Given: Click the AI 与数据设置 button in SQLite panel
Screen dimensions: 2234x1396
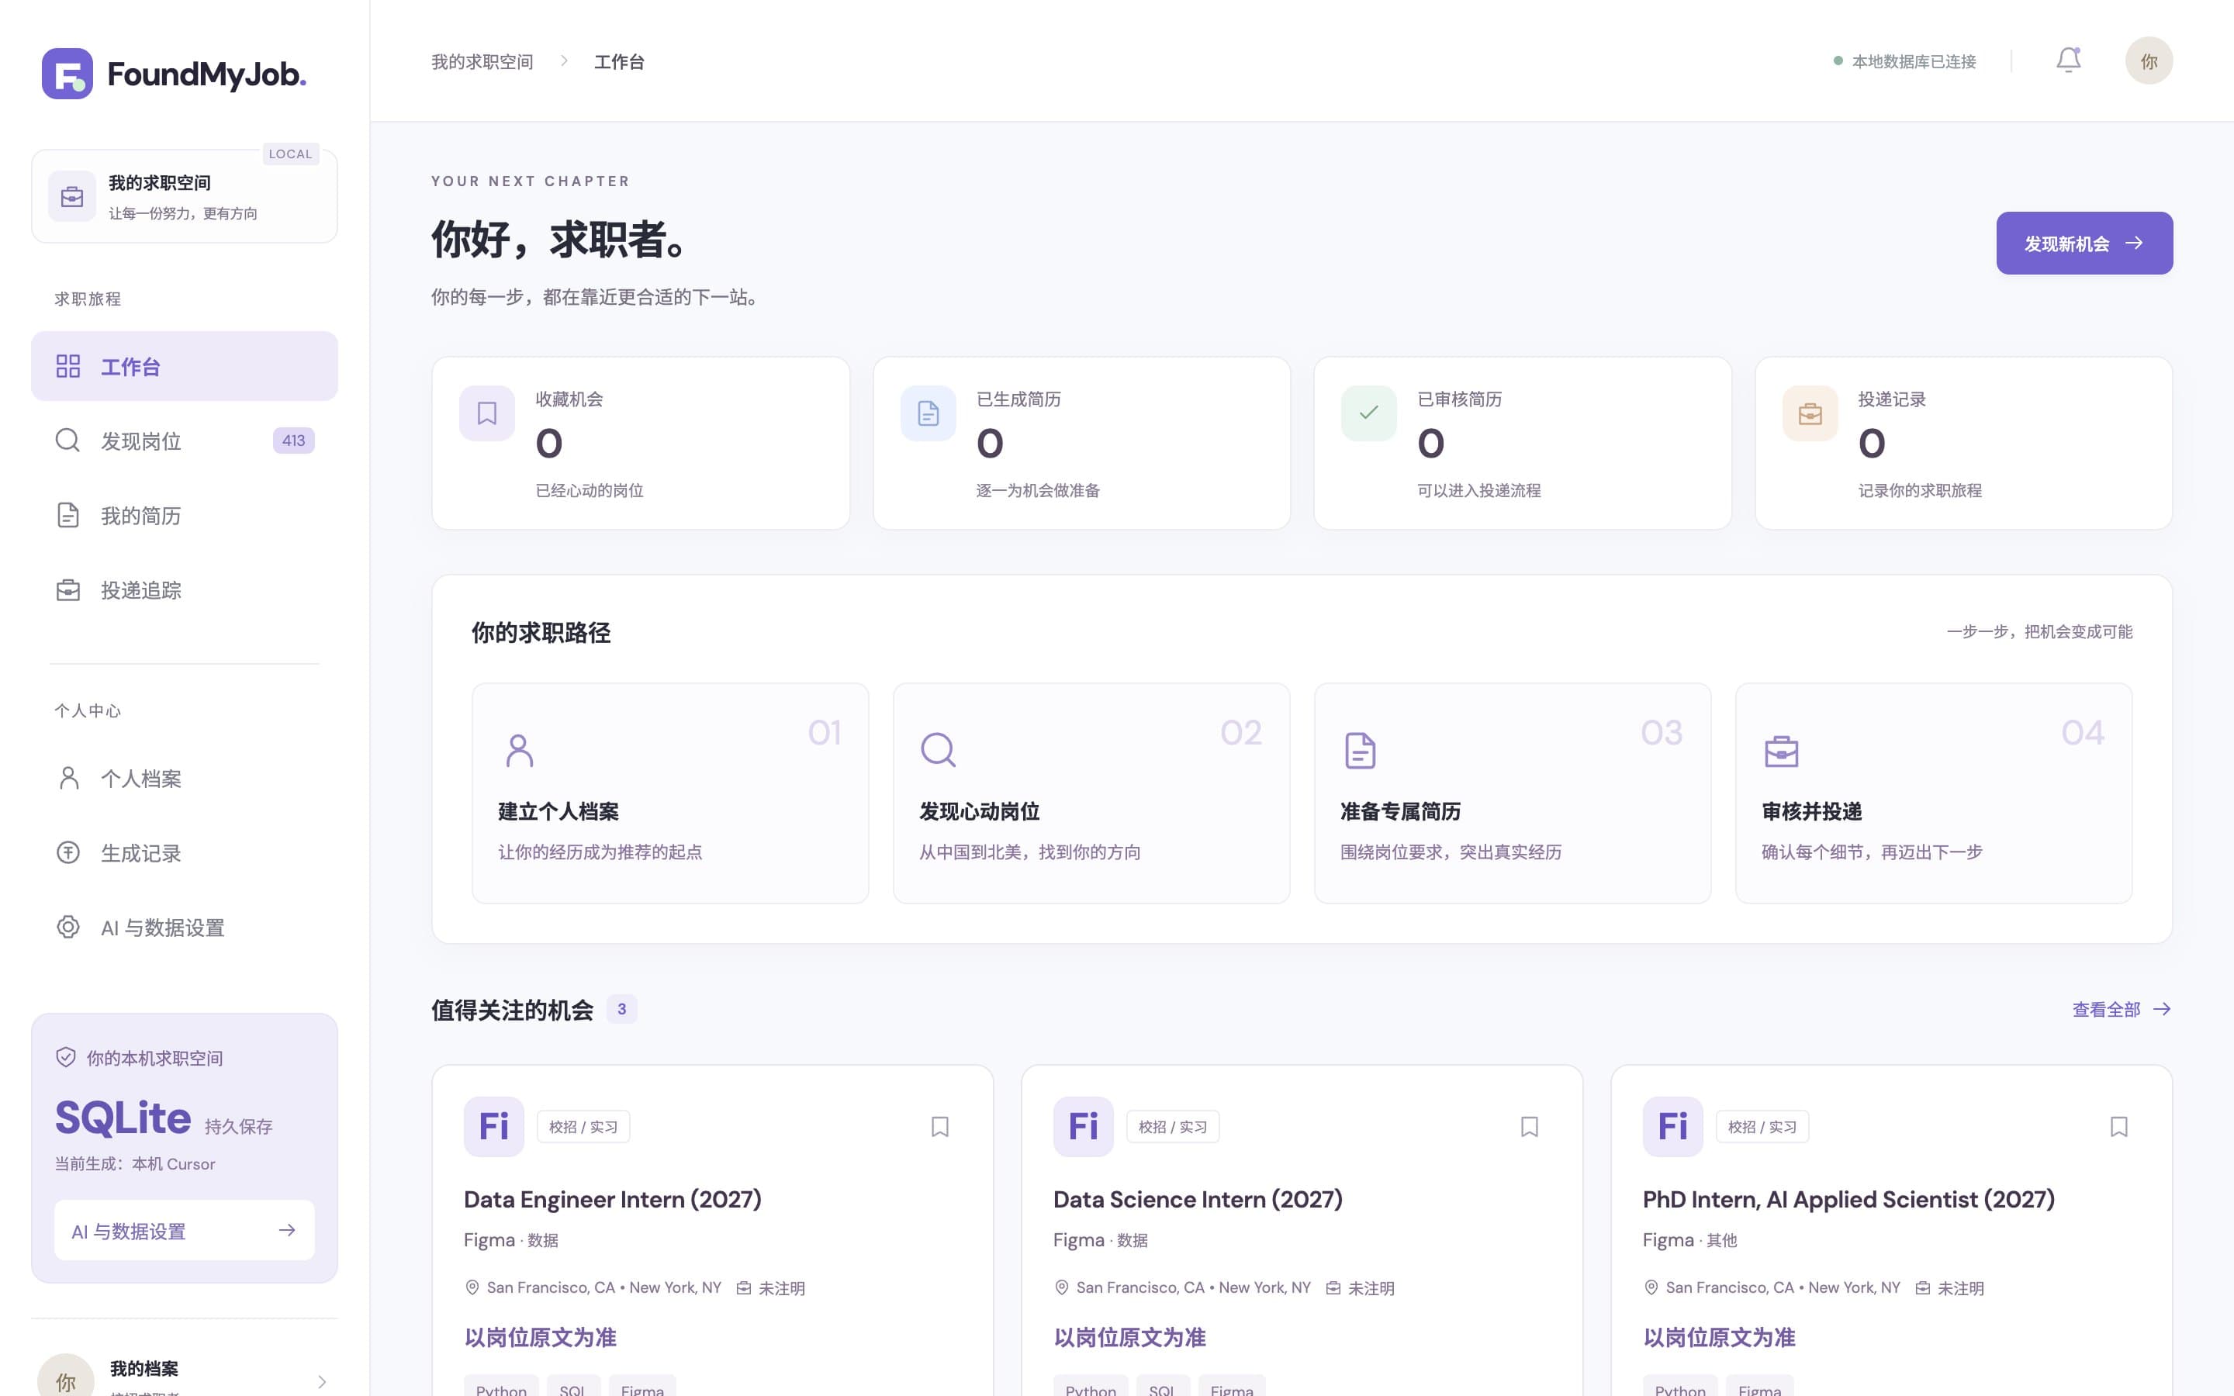Looking at the screenshot, I should tap(185, 1230).
